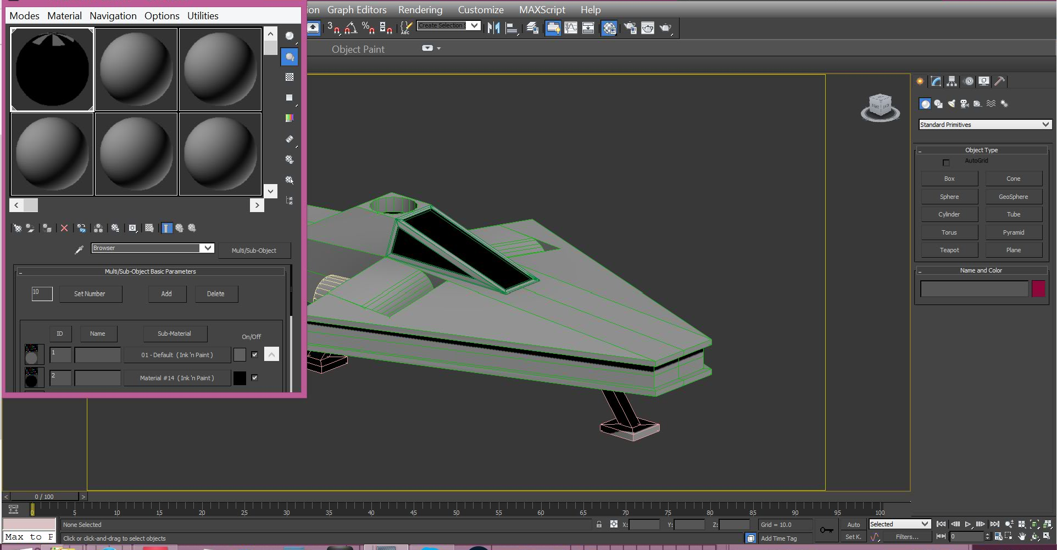
Task: Click the Add sub-material button
Action: [166, 294]
